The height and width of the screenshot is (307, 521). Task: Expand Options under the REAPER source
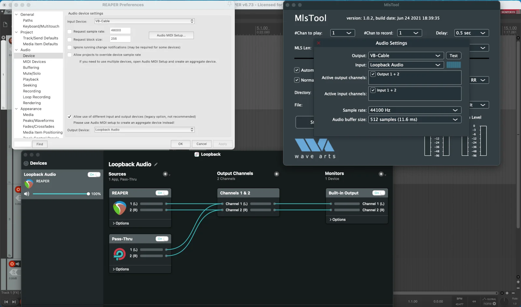tap(121, 223)
